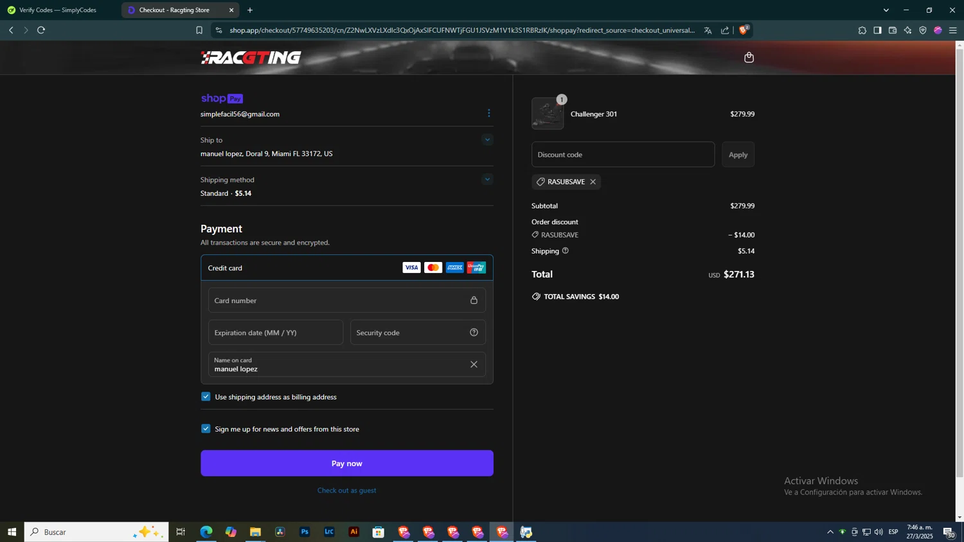Focus the Expiration date field
This screenshot has width=964, height=542.
pyautogui.click(x=276, y=333)
